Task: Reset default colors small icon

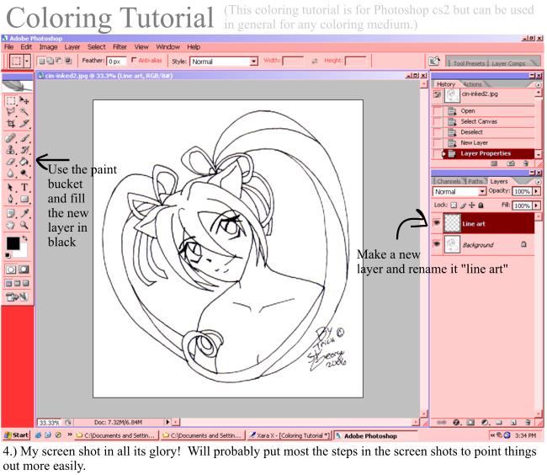Action: [8, 255]
